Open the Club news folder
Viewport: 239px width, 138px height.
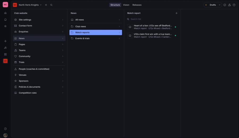click(96, 27)
